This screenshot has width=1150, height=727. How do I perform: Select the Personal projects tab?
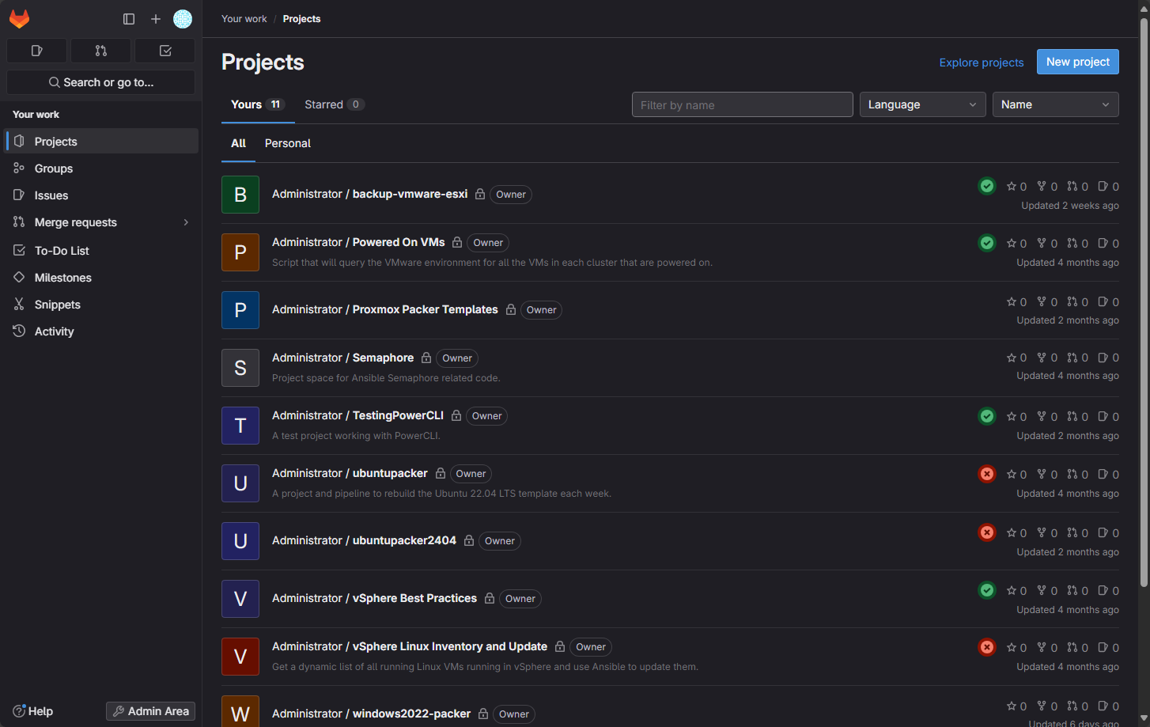[x=287, y=143]
